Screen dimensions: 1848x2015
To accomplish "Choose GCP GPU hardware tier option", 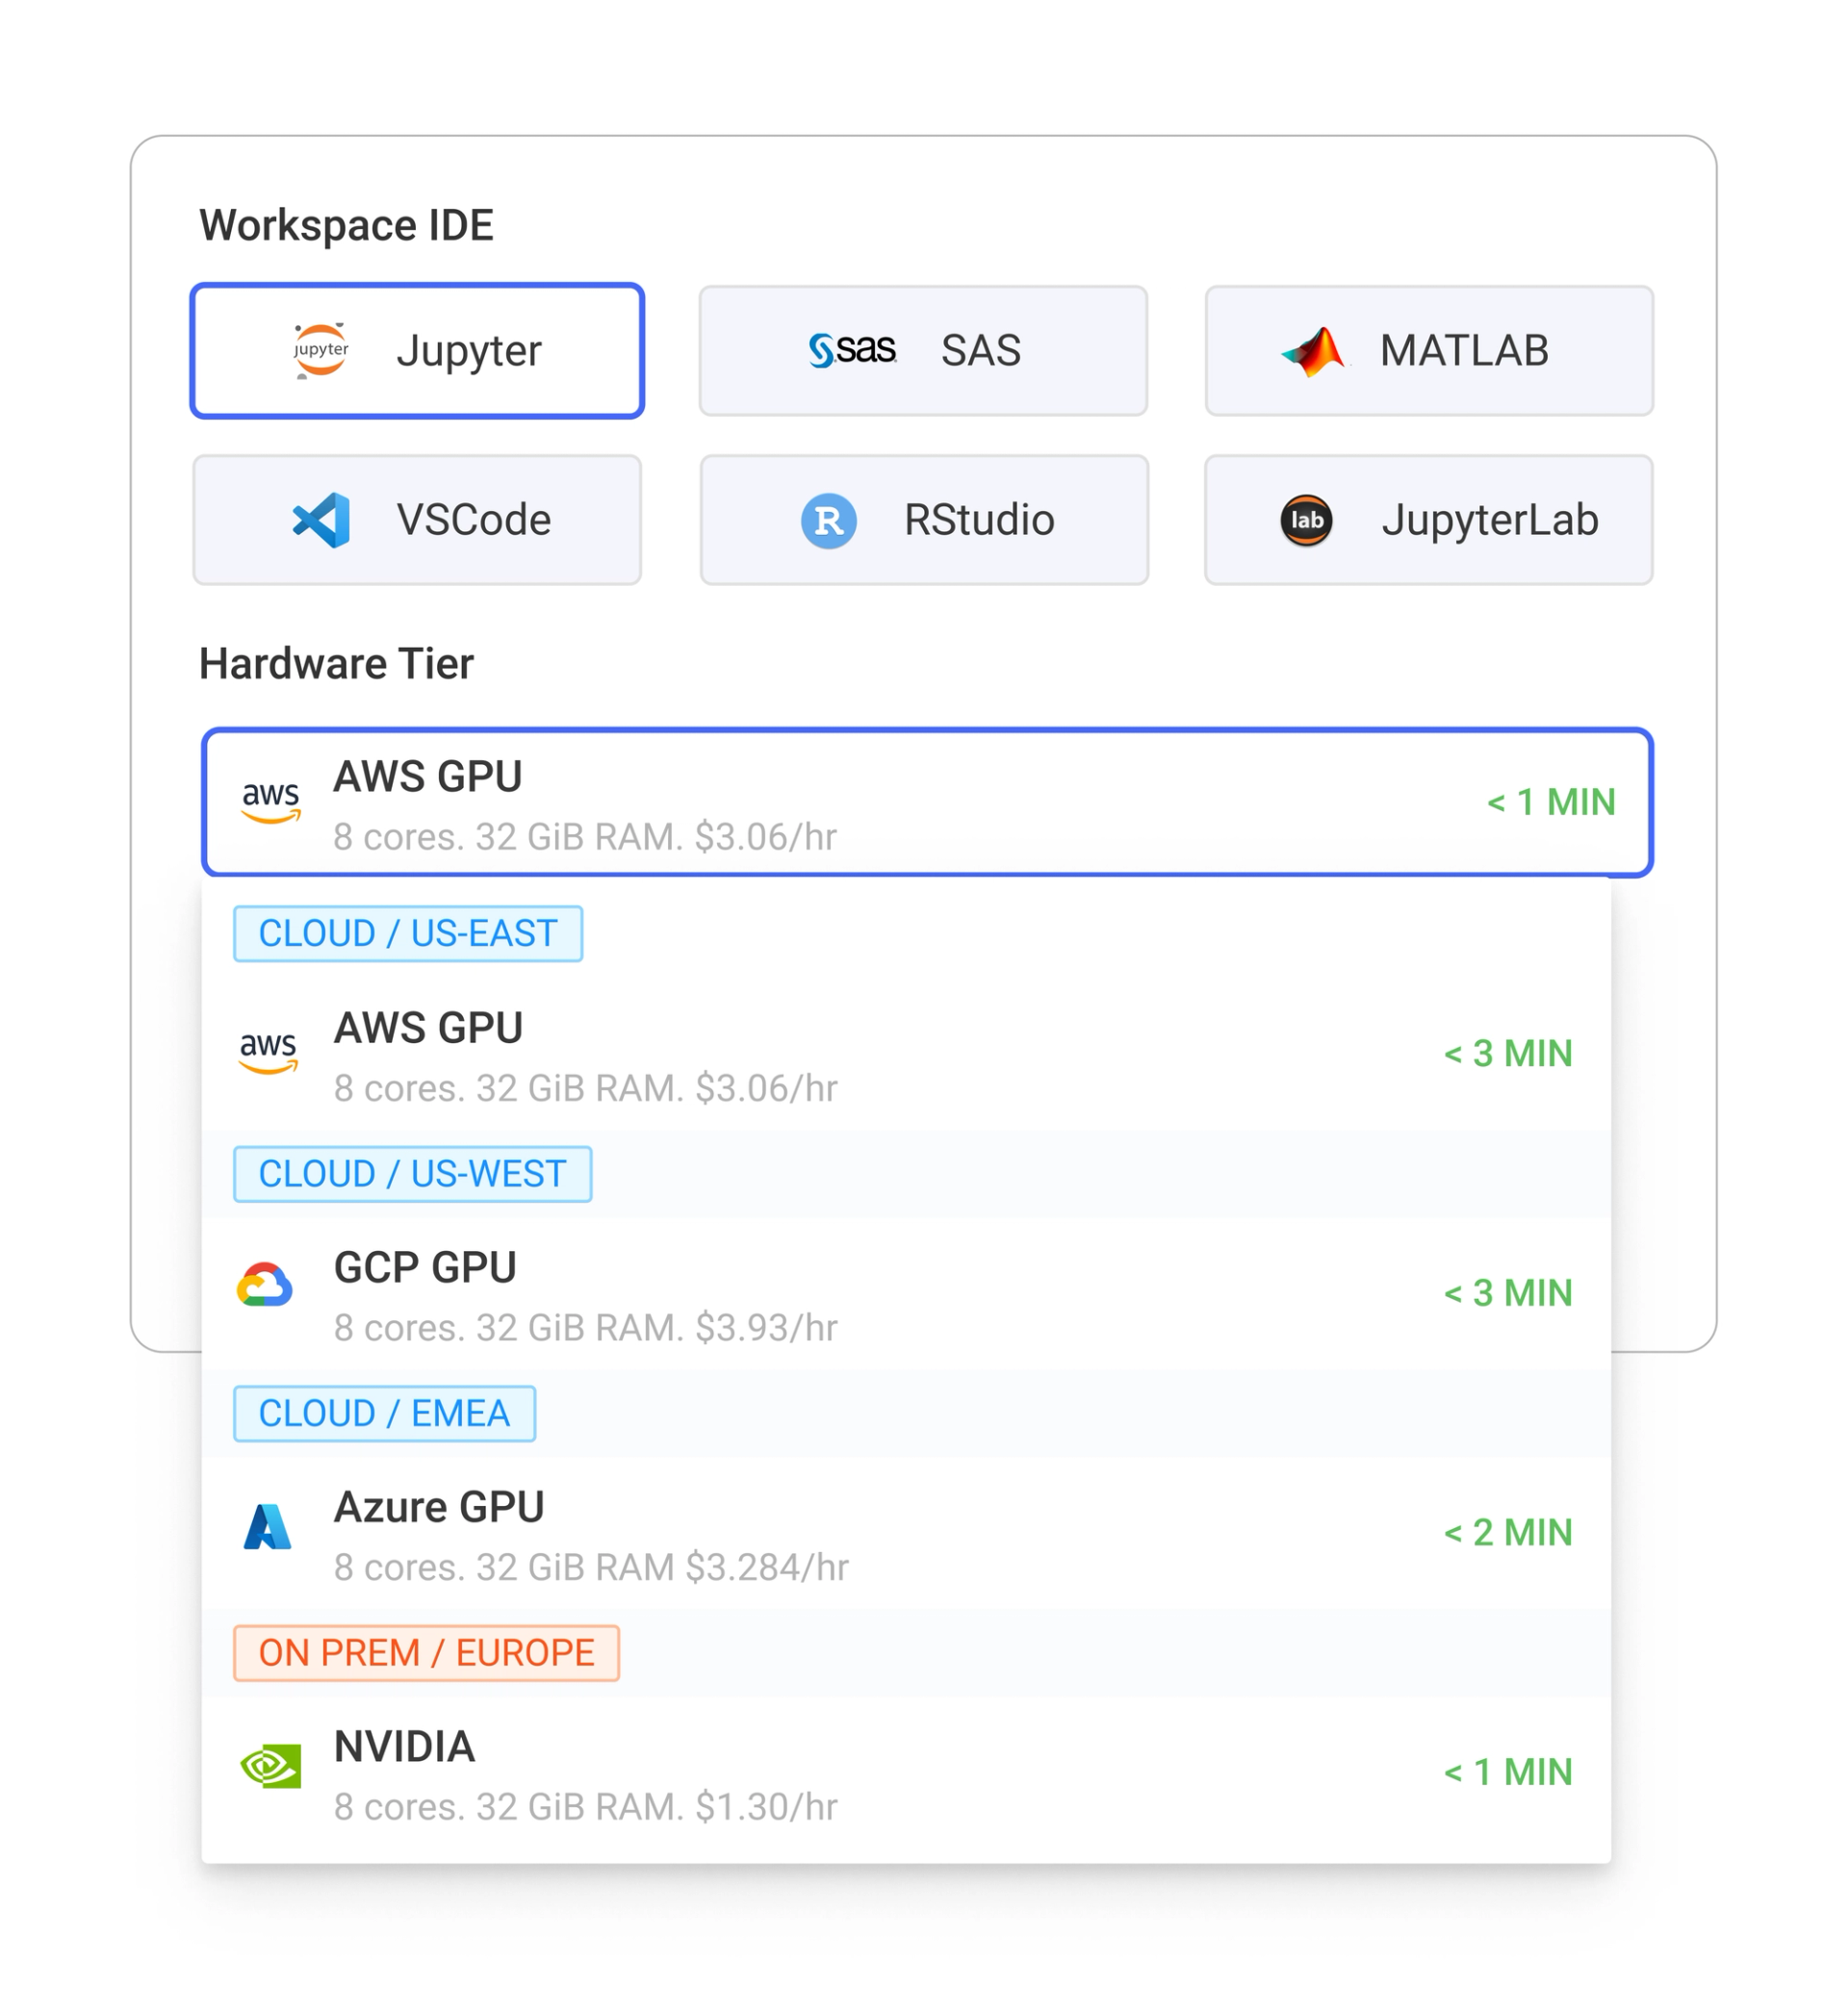I will tap(906, 1295).
